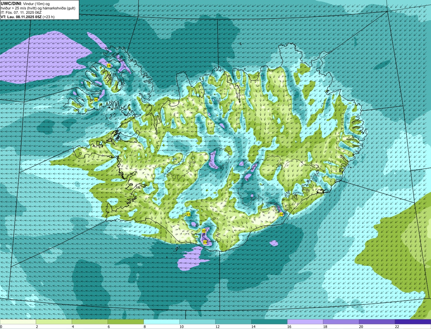
Task: Click the 16–18 m/s lavender legend swatch
Action: click(305, 322)
